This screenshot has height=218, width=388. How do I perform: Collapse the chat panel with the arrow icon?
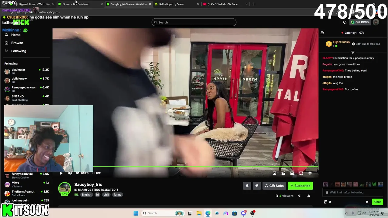click(x=323, y=33)
